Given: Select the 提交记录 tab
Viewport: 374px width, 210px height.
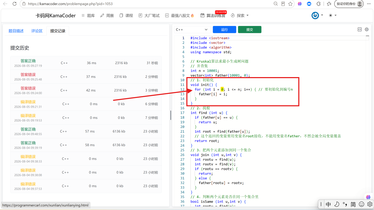Looking at the screenshot, I should click(x=58, y=31).
